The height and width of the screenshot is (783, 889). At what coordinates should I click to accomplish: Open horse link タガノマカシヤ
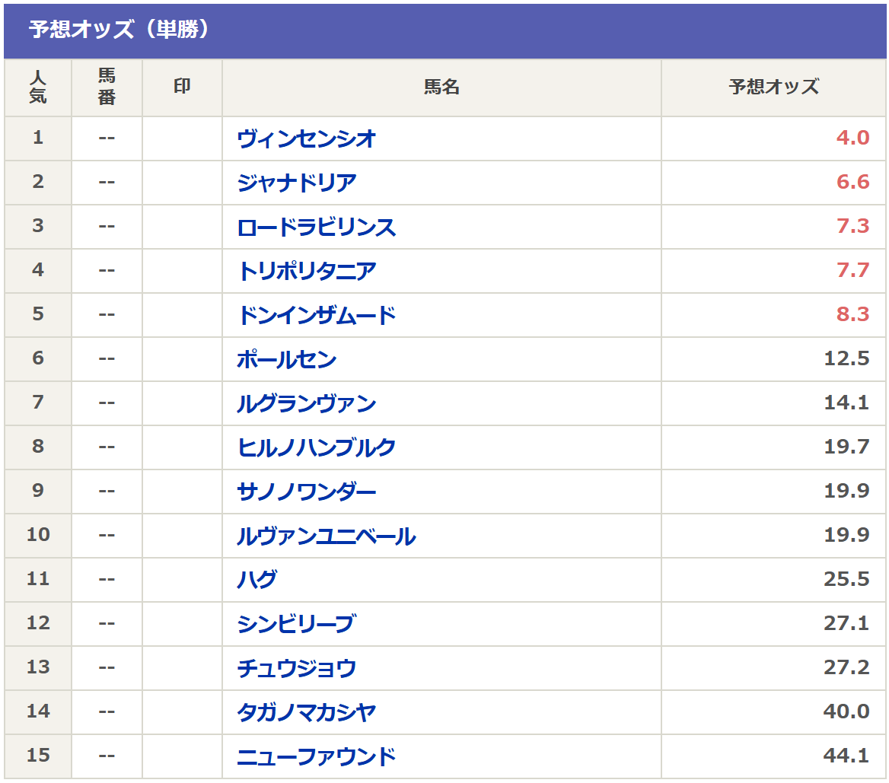coord(307,712)
